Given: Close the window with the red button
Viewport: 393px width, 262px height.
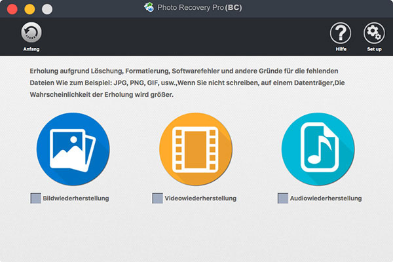Looking at the screenshot, I should point(12,9).
